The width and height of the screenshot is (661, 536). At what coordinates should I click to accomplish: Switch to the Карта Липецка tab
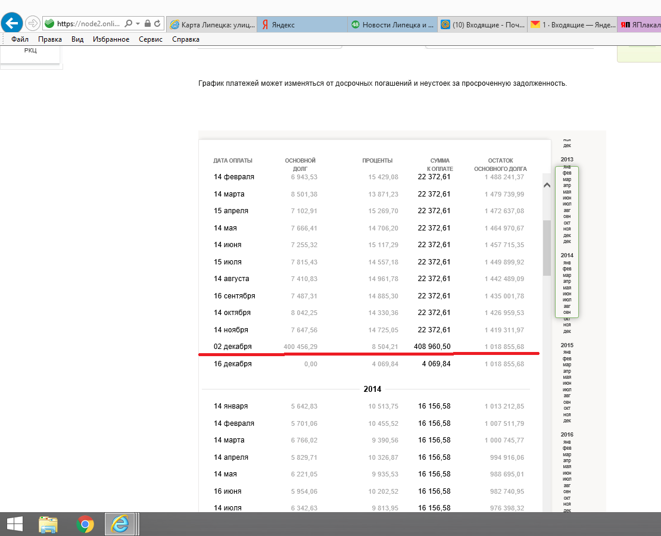[x=211, y=24]
